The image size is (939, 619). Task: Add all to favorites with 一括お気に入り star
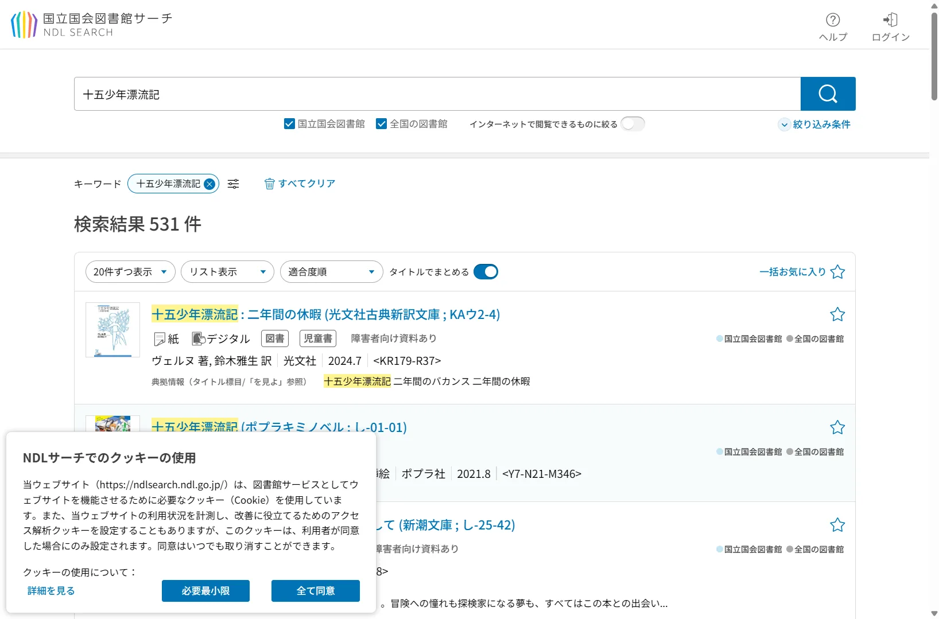tap(837, 272)
